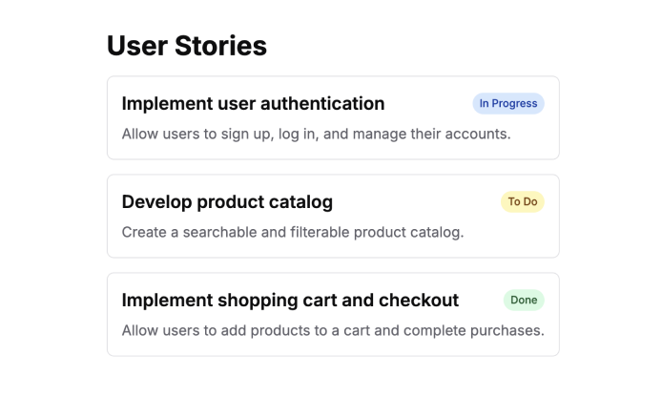Click the word Stories in the heading
662x417 pixels.
coord(220,46)
